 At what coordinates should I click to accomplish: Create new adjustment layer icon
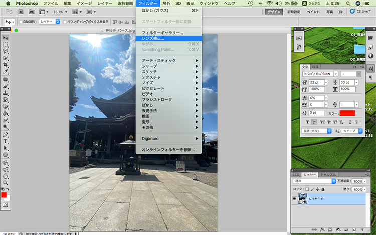click(338, 229)
